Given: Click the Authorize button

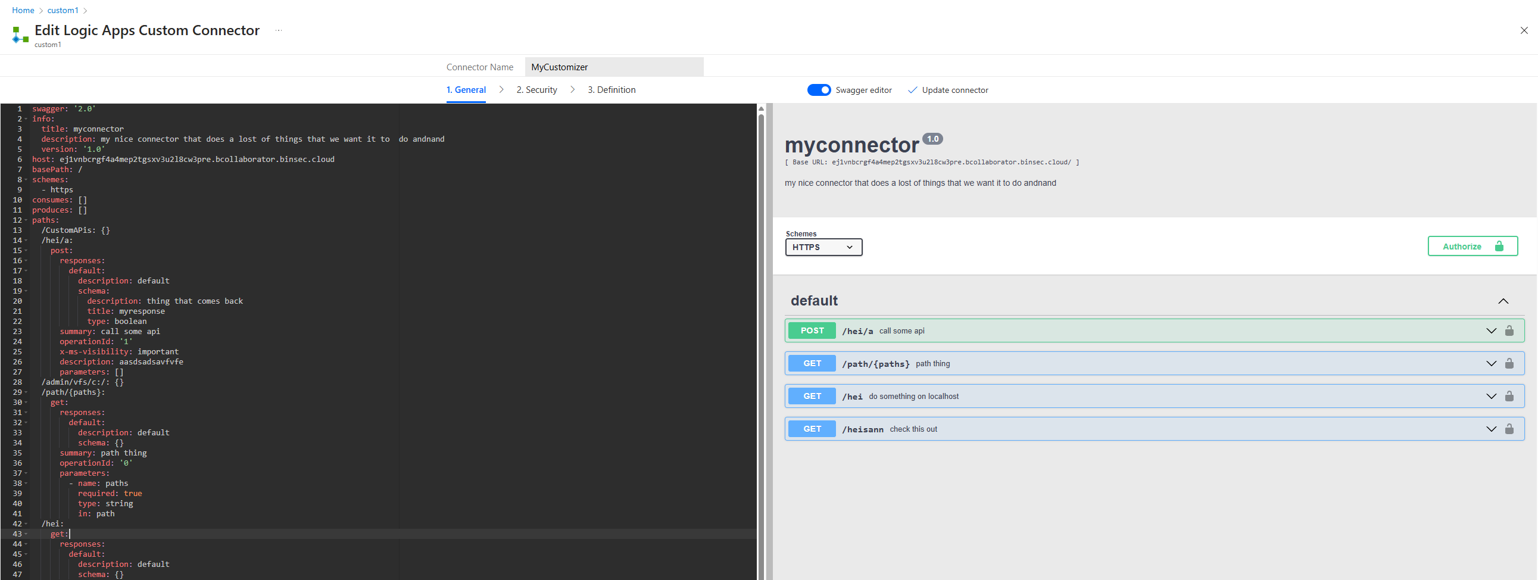Looking at the screenshot, I should 1473,246.
